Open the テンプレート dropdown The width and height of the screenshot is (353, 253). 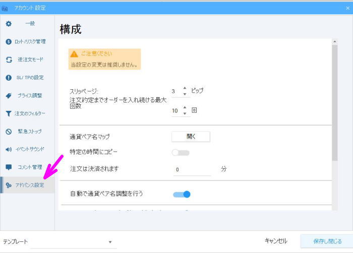110,242
